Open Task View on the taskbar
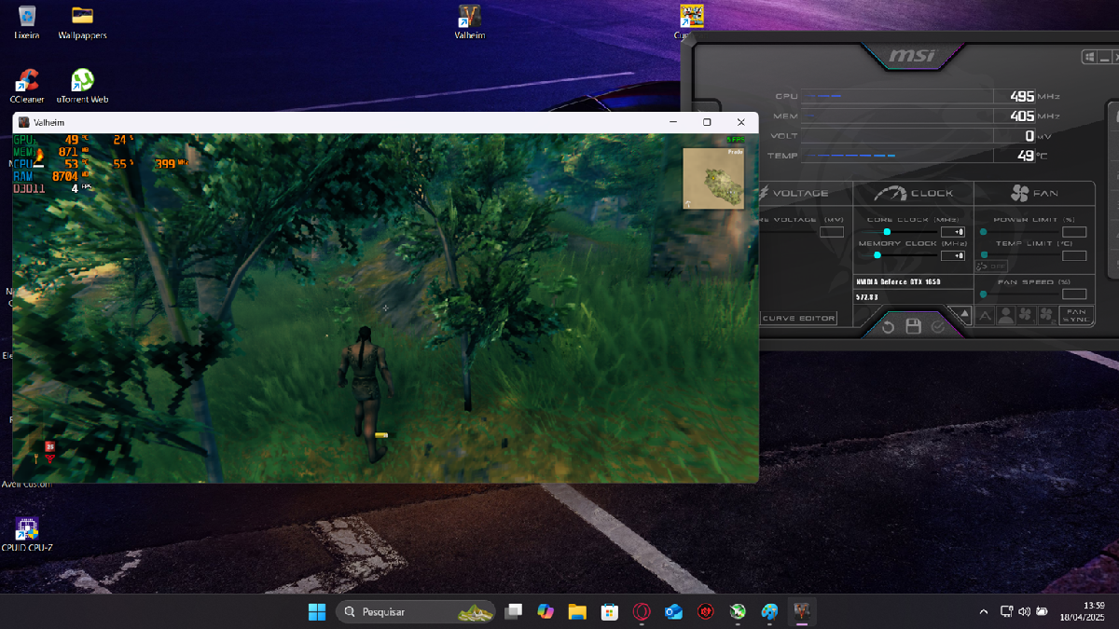The height and width of the screenshot is (629, 1119). (x=513, y=612)
